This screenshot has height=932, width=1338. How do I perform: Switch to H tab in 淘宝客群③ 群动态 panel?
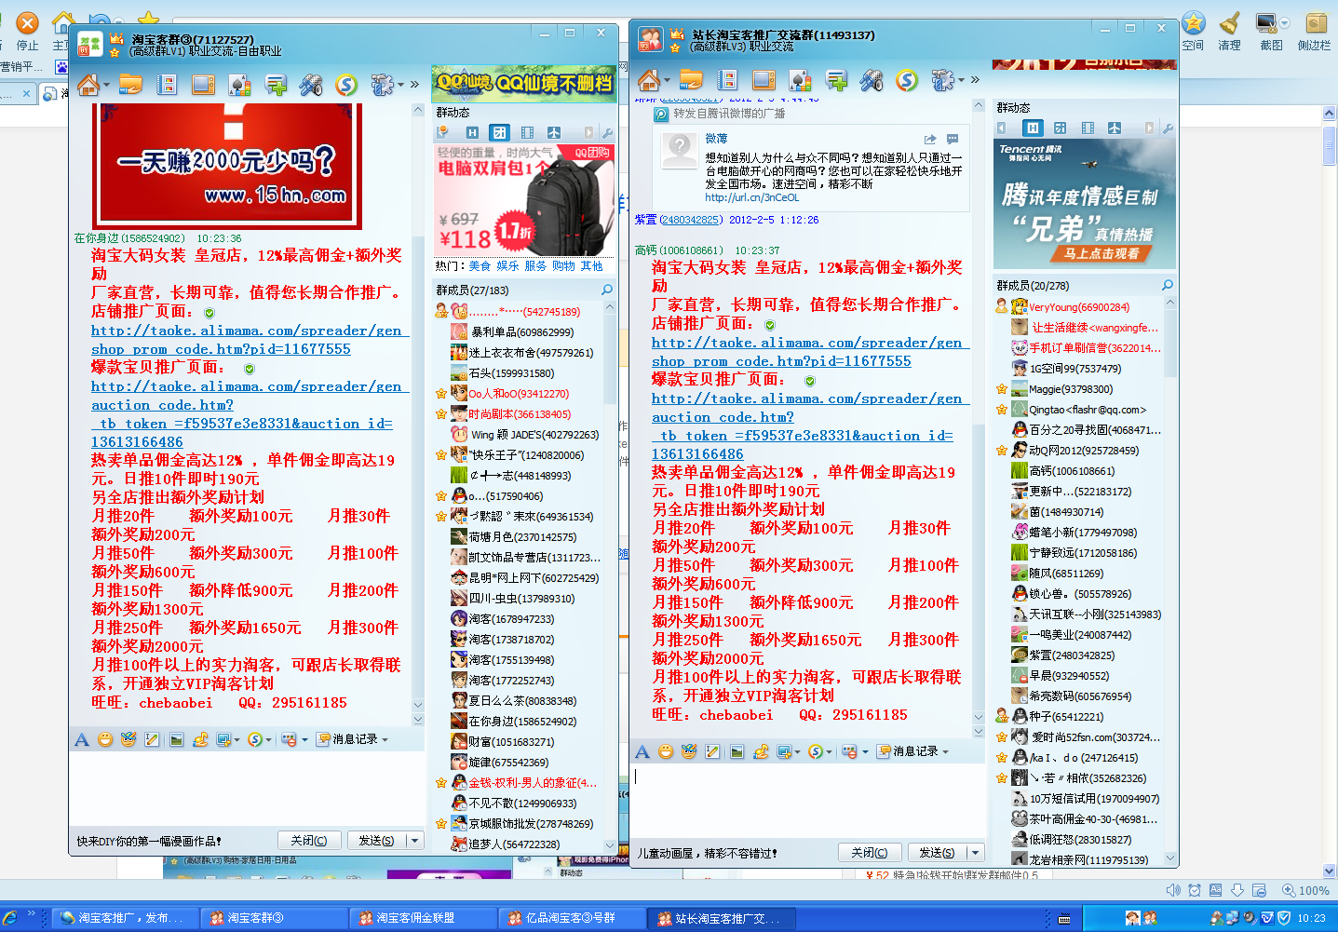(x=472, y=133)
